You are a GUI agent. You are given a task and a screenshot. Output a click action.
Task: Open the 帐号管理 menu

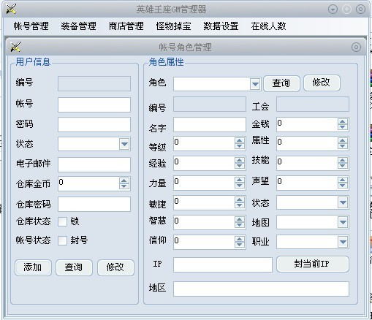click(31, 26)
